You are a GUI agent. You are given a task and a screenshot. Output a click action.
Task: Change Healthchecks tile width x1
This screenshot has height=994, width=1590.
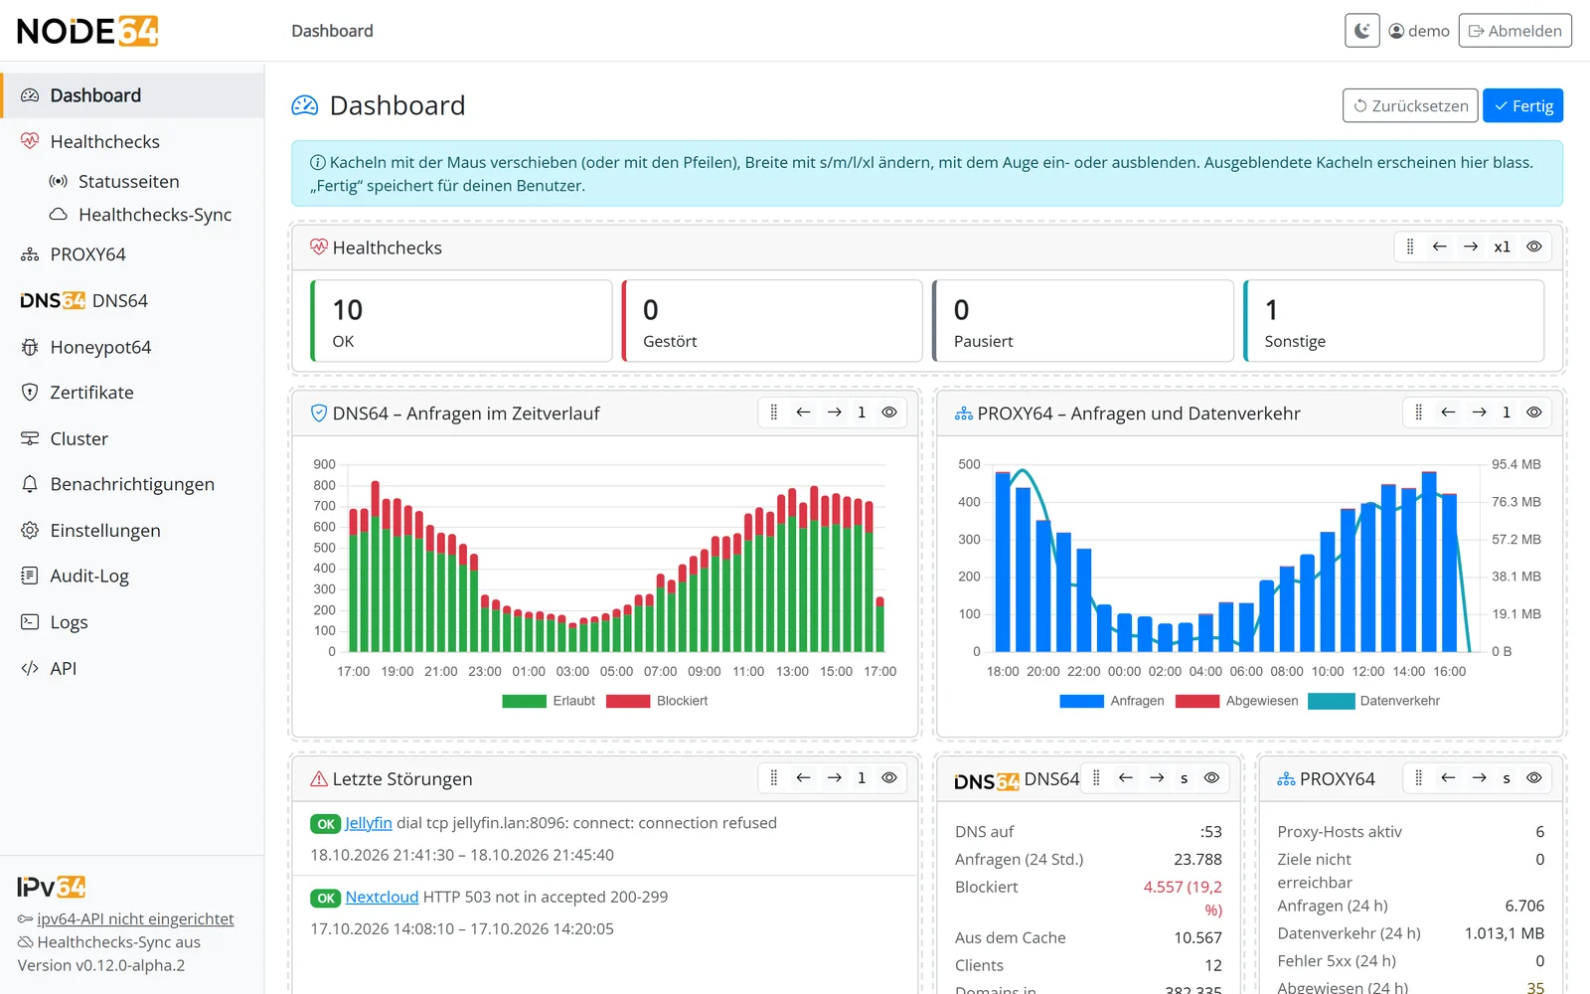click(x=1502, y=247)
